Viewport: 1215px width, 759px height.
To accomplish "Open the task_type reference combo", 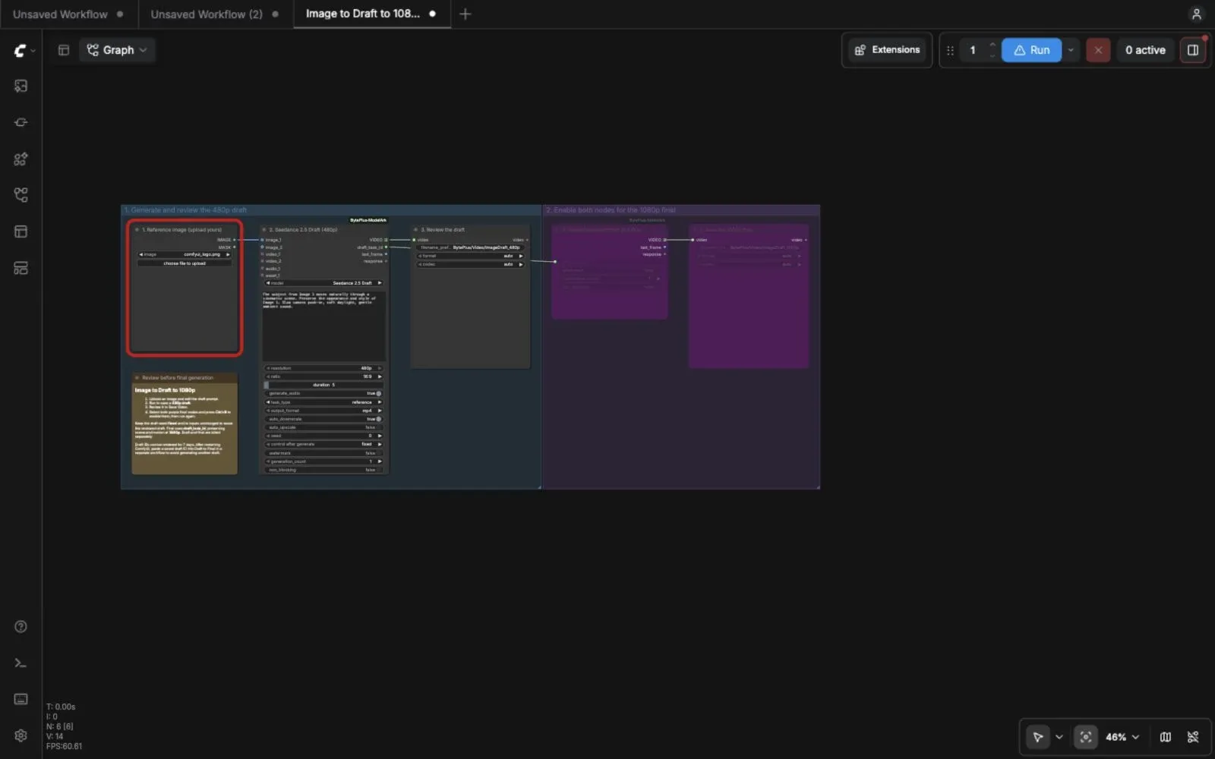I will [x=323, y=402].
